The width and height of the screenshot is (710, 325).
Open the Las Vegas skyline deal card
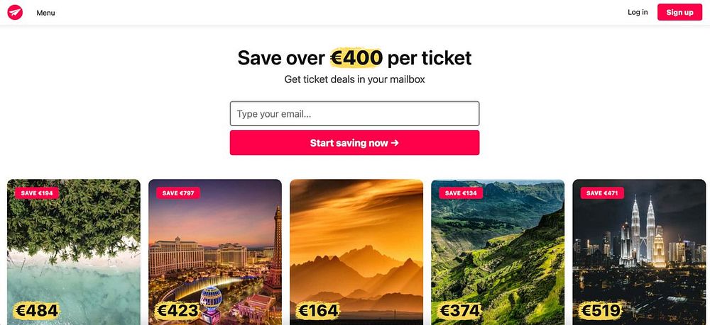click(215, 252)
